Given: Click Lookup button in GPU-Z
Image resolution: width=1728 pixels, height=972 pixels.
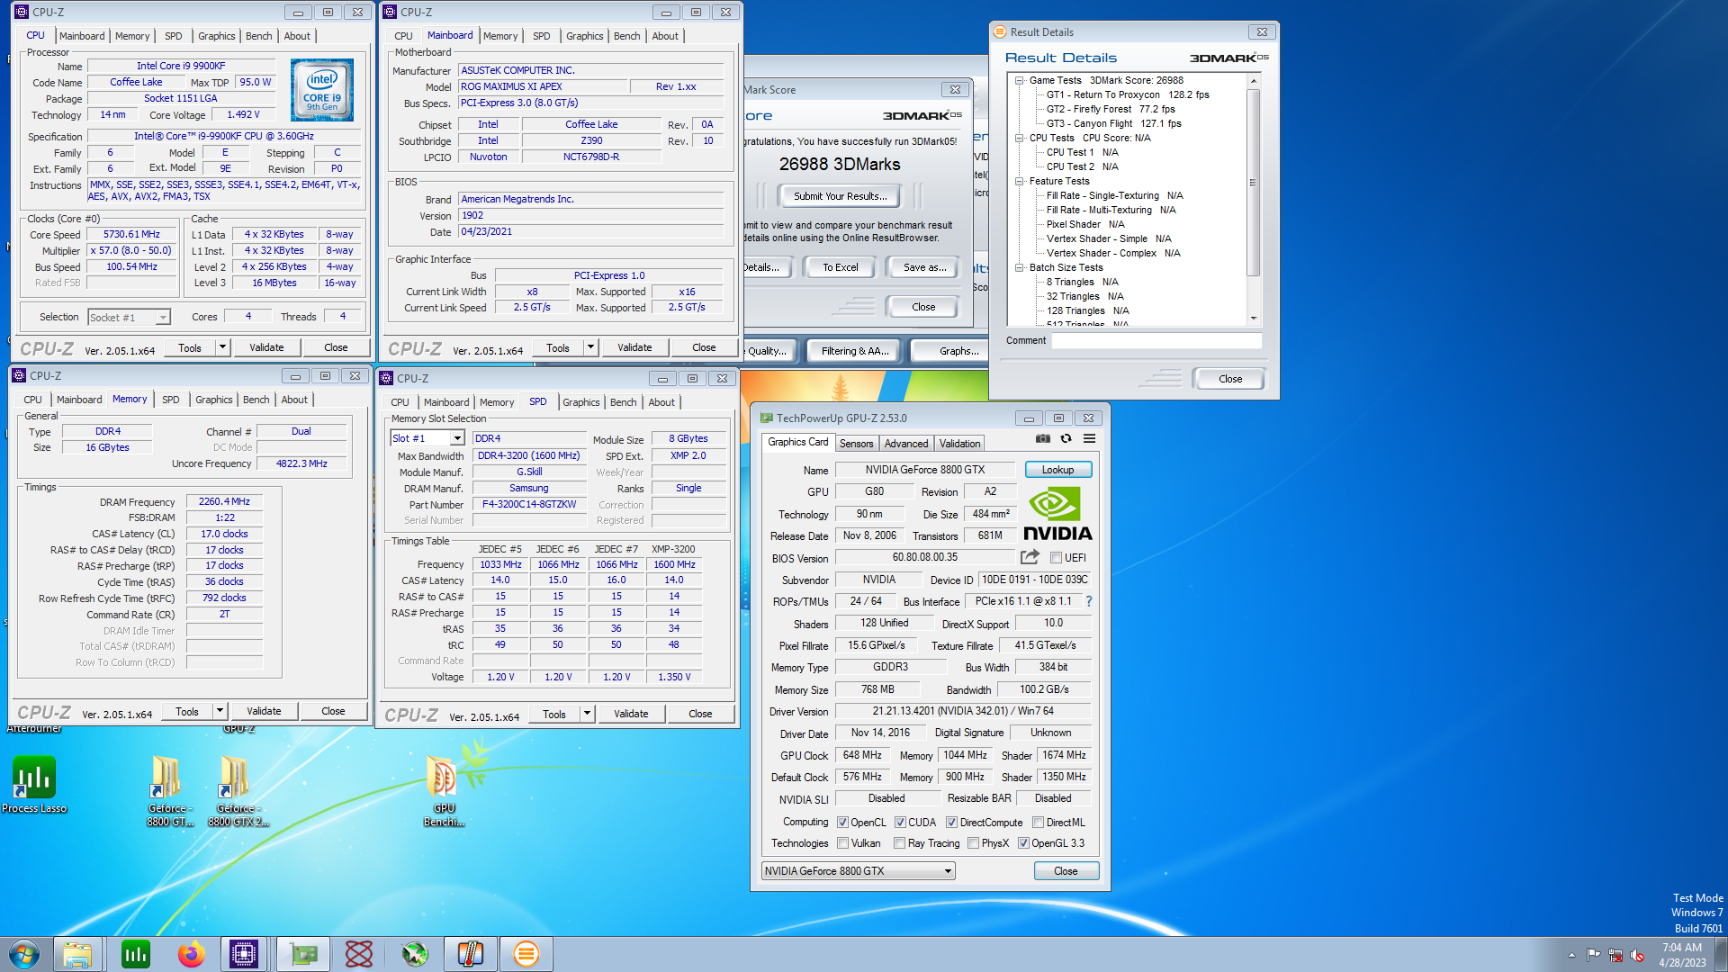Looking at the screenshot, I should coord(1057,470).
